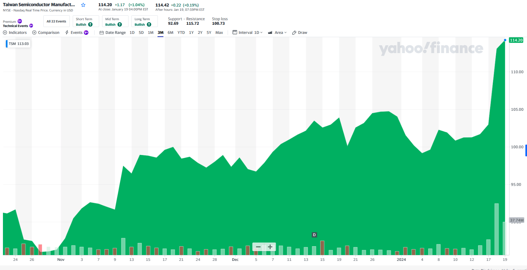Click the blue dot at latest chart point
Image resolution: width=527 pixels, height=270 pixels.
click(x=505, y=40)
